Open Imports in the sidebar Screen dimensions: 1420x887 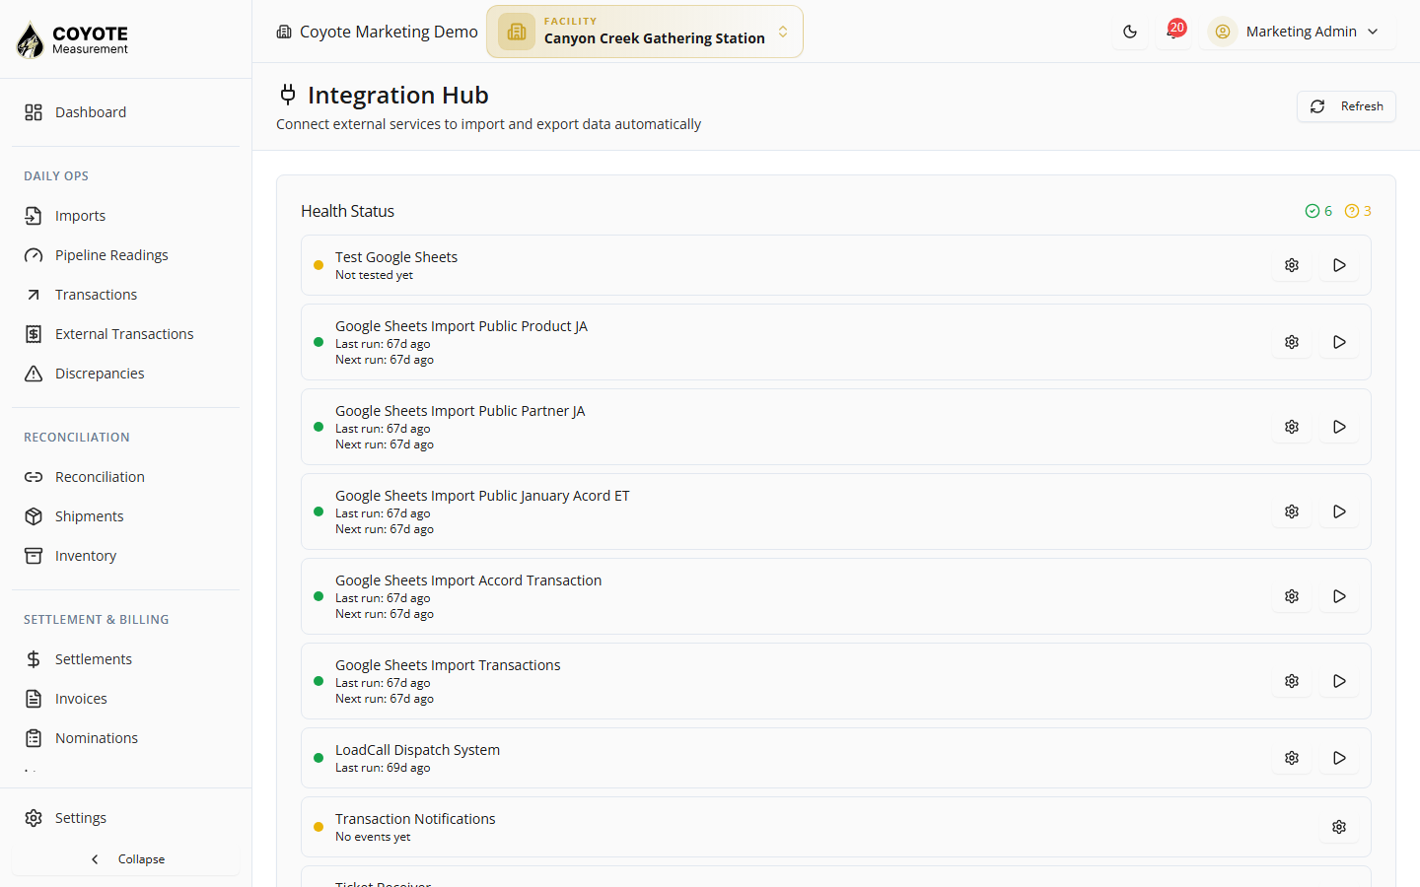click(x=125, y=216)
